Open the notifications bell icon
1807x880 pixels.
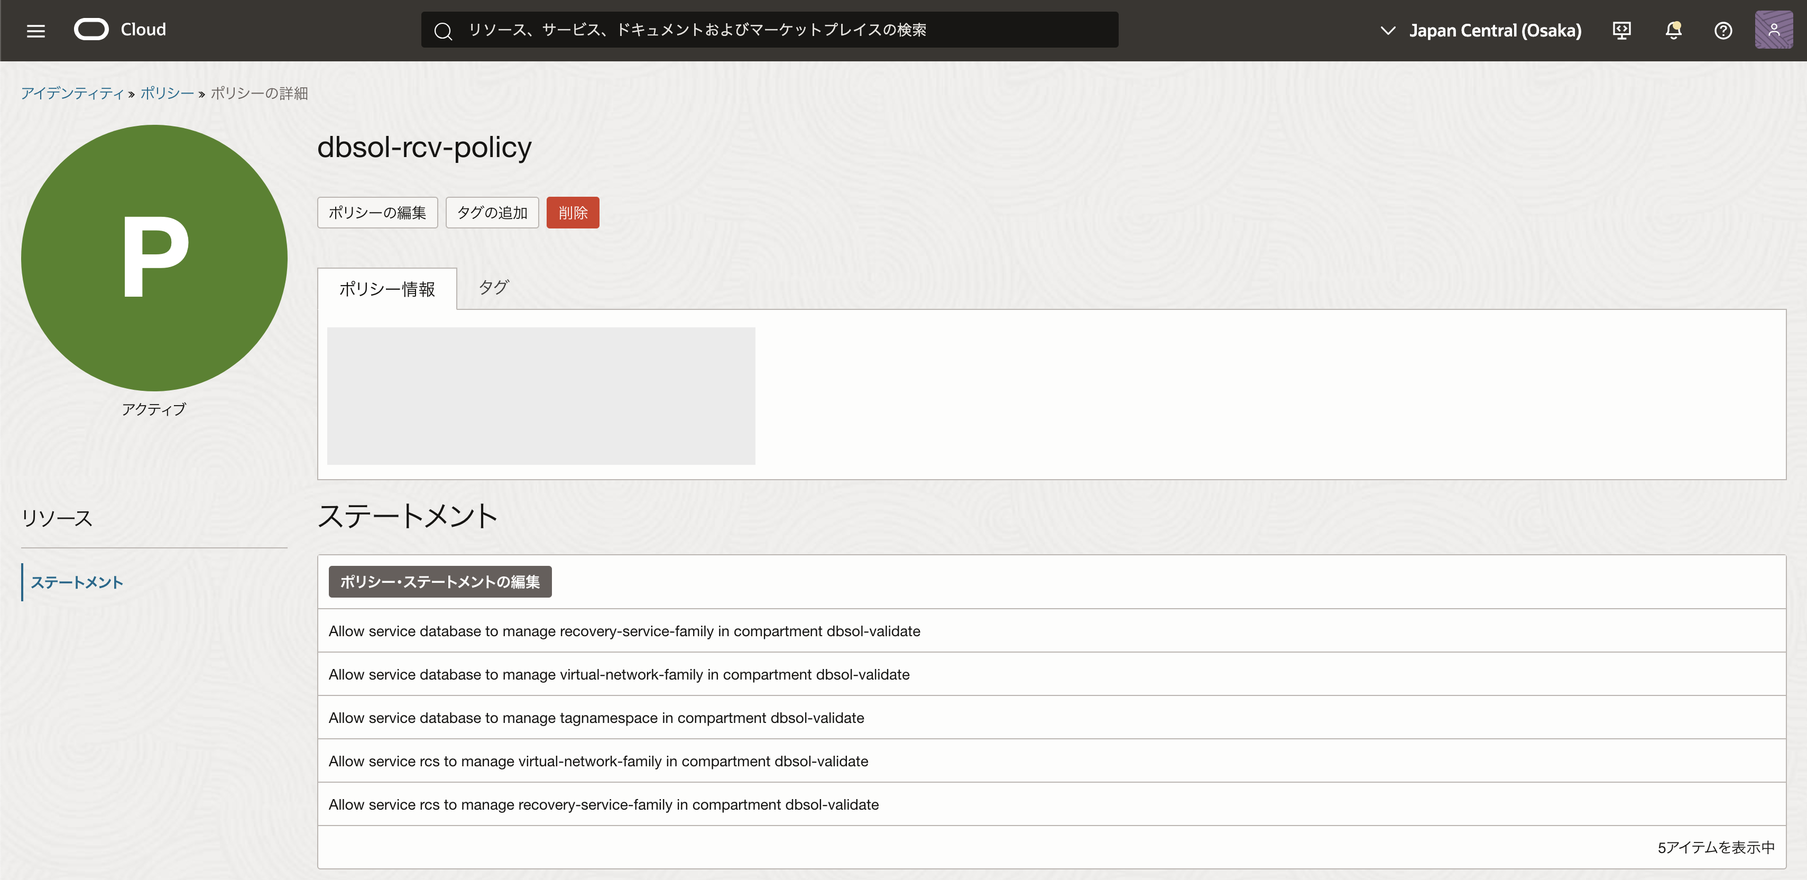pos(1673,30)
